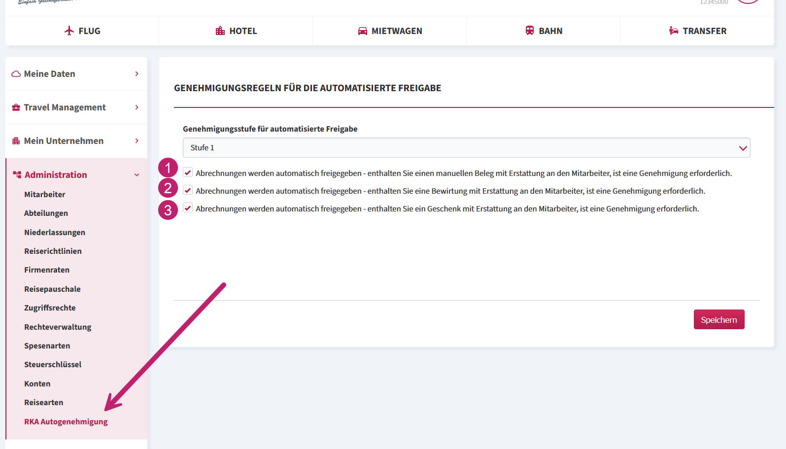Image resolution: width=786 pixels, height=449 pixels.
Task: Click the transfer icon next to TRANSFER
Action: pos(674,31)
